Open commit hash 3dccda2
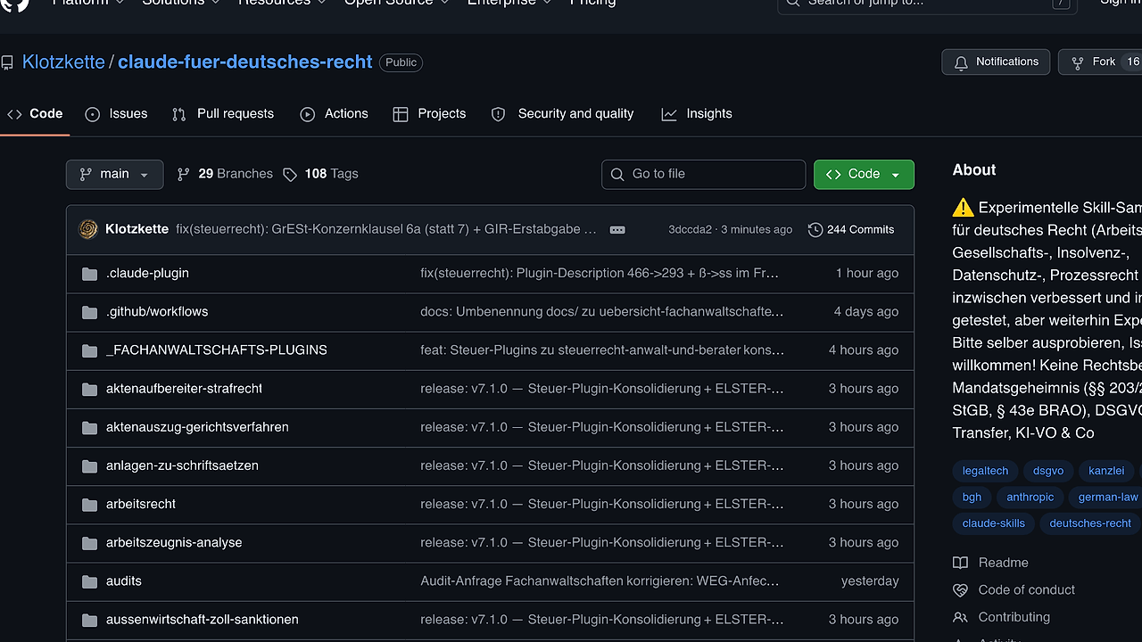 691,229
